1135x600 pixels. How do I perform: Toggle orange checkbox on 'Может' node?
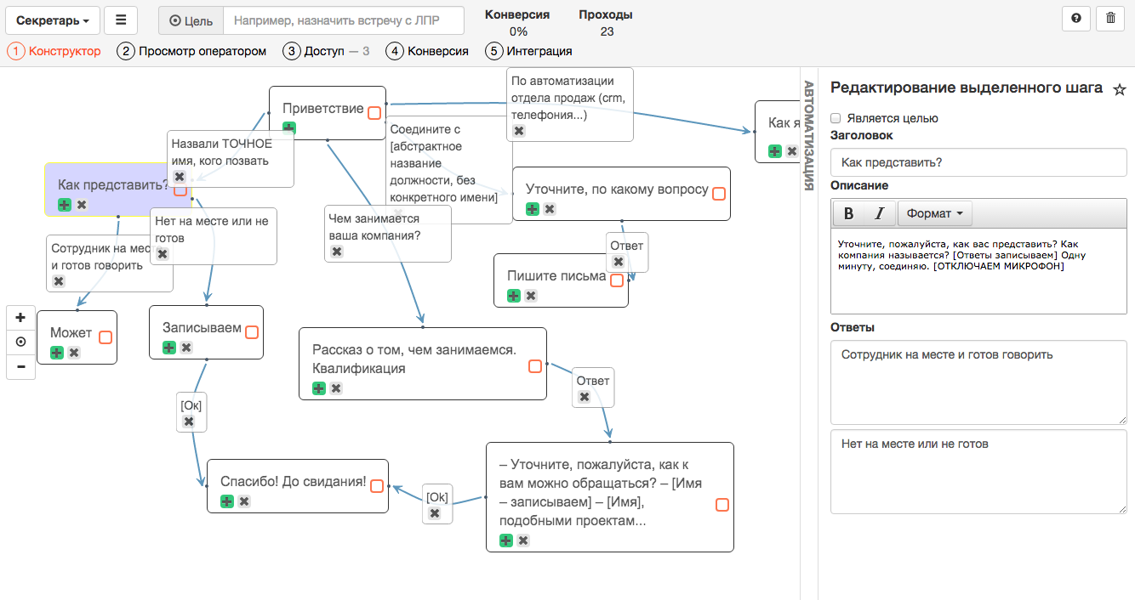106,337
